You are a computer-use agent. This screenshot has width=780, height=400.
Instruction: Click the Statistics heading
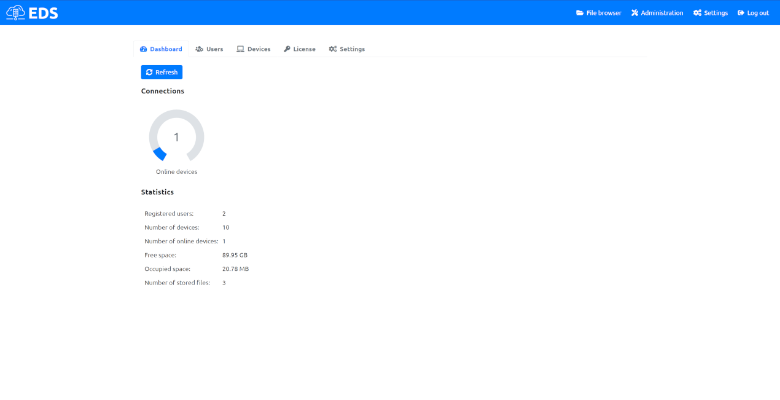coord(157,192)
